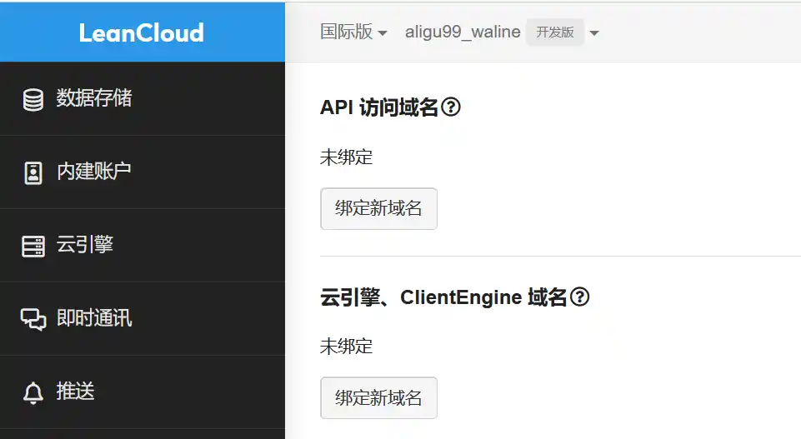Image resolution: width=801 pixels, height=439 pixels.
Task: Open the 数据存储 sidebar menu
Action: click(93, 99)
